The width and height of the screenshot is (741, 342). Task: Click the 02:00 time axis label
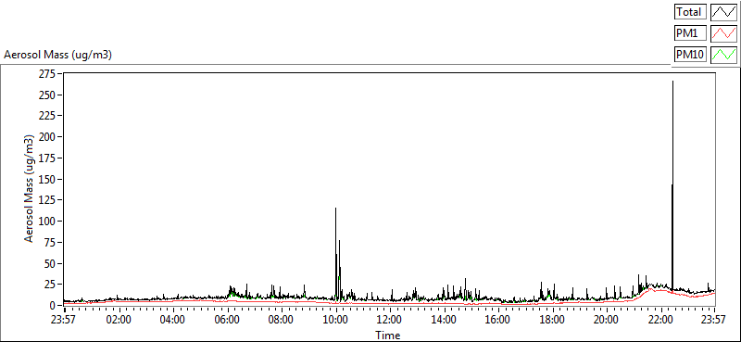pos(119,319)
